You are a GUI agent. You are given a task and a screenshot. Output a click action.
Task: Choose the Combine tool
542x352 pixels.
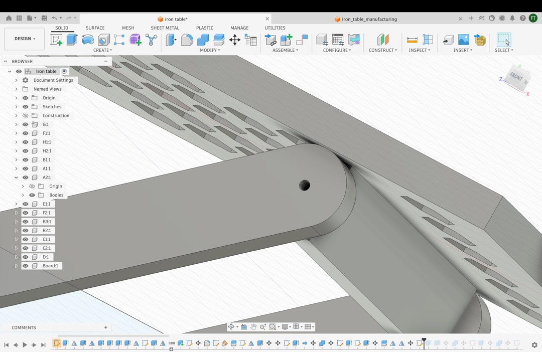[x=203, y=40]
